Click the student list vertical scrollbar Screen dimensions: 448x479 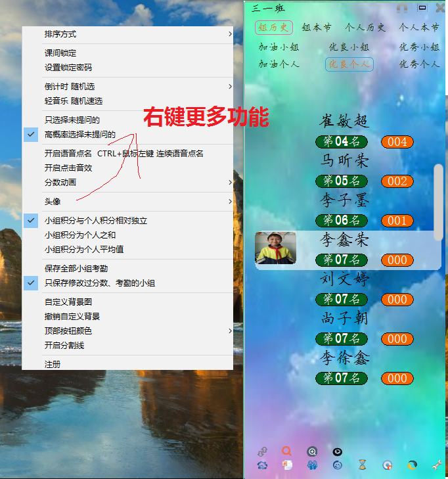438,202
